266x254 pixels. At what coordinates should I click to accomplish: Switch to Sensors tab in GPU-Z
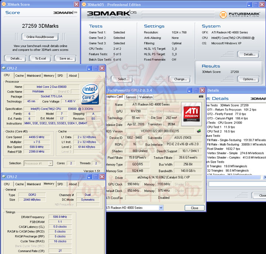pos(131,97)
